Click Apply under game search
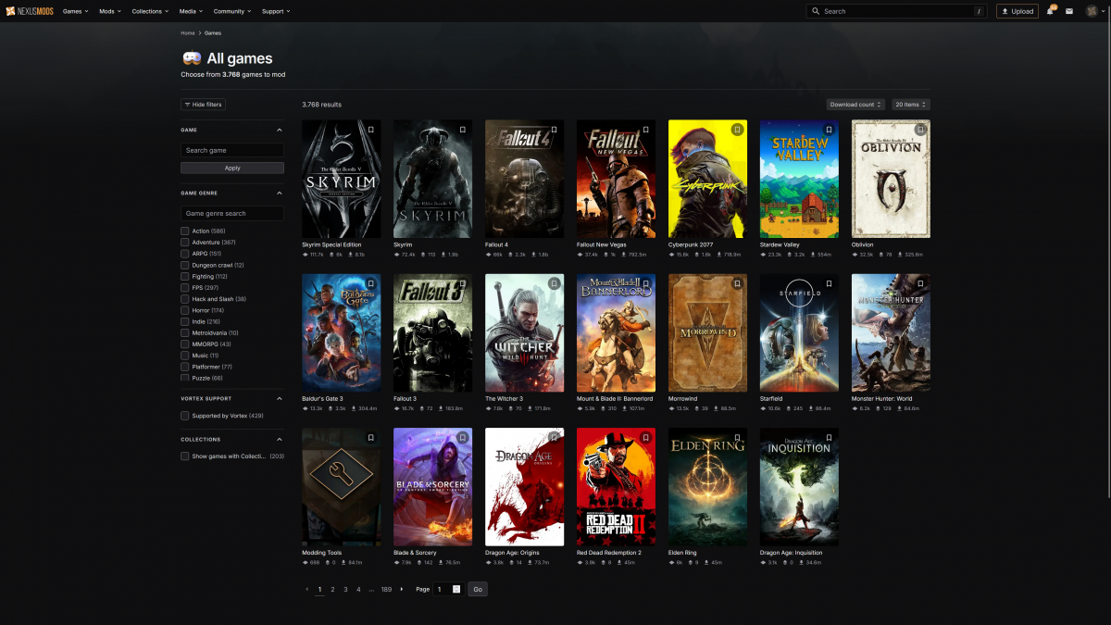Viewport: 1111px width, 625px height. coord(232,168)
